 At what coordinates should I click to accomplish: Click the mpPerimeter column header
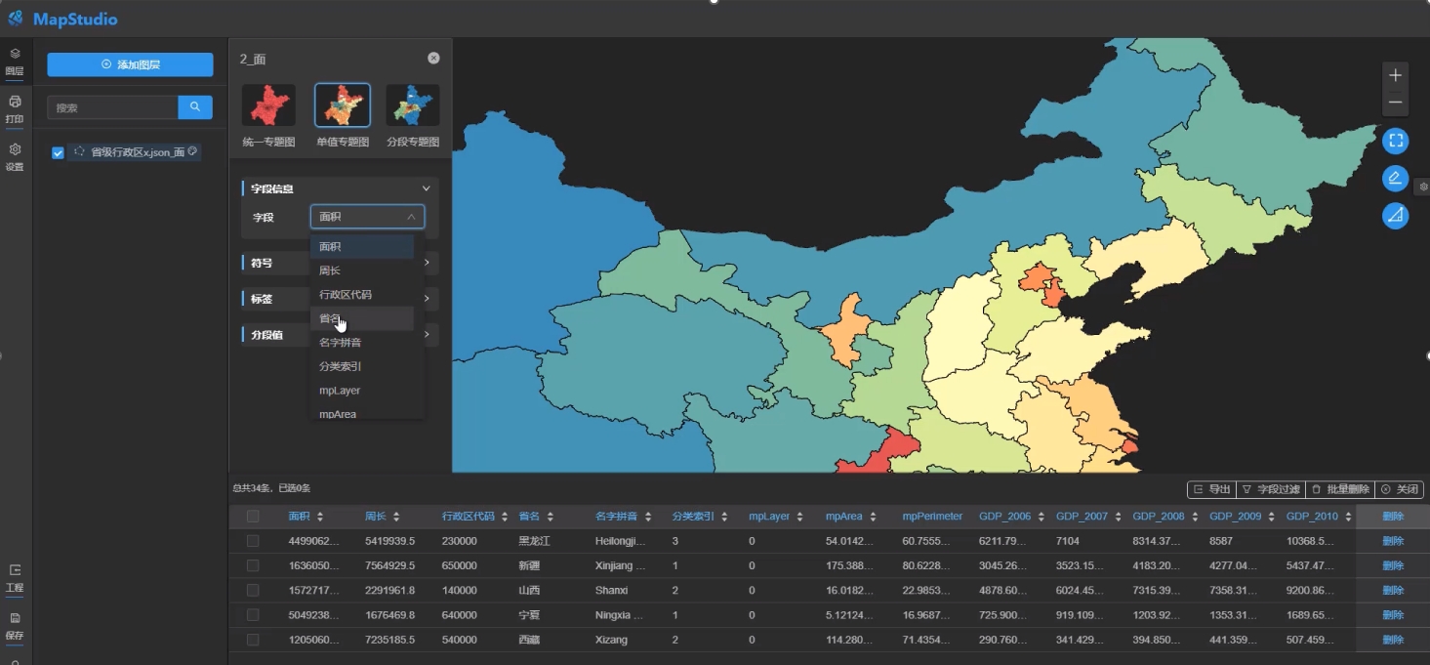(x=932, y=517)
